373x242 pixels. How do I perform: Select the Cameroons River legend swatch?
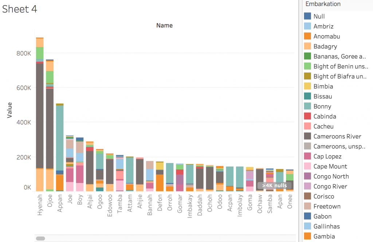307,136
